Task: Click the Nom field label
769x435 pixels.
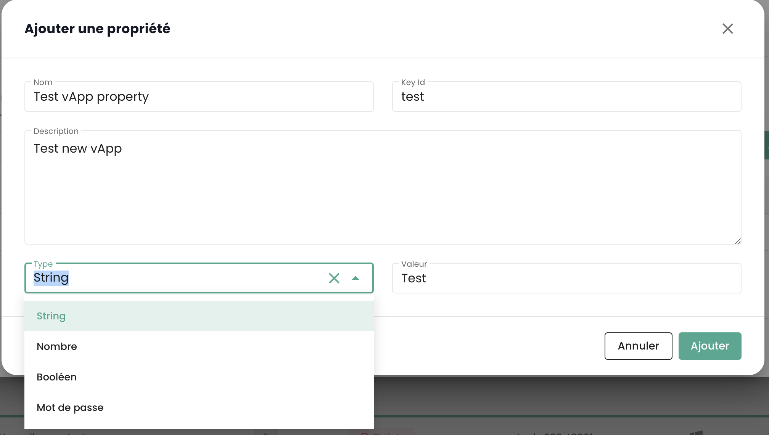Action: pos(43,82)
